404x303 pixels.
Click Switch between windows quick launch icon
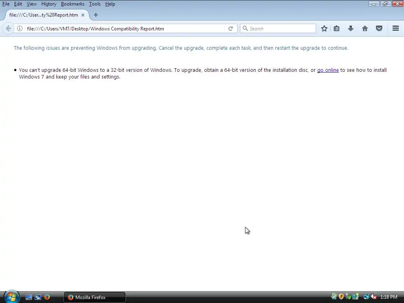point(38,297)
